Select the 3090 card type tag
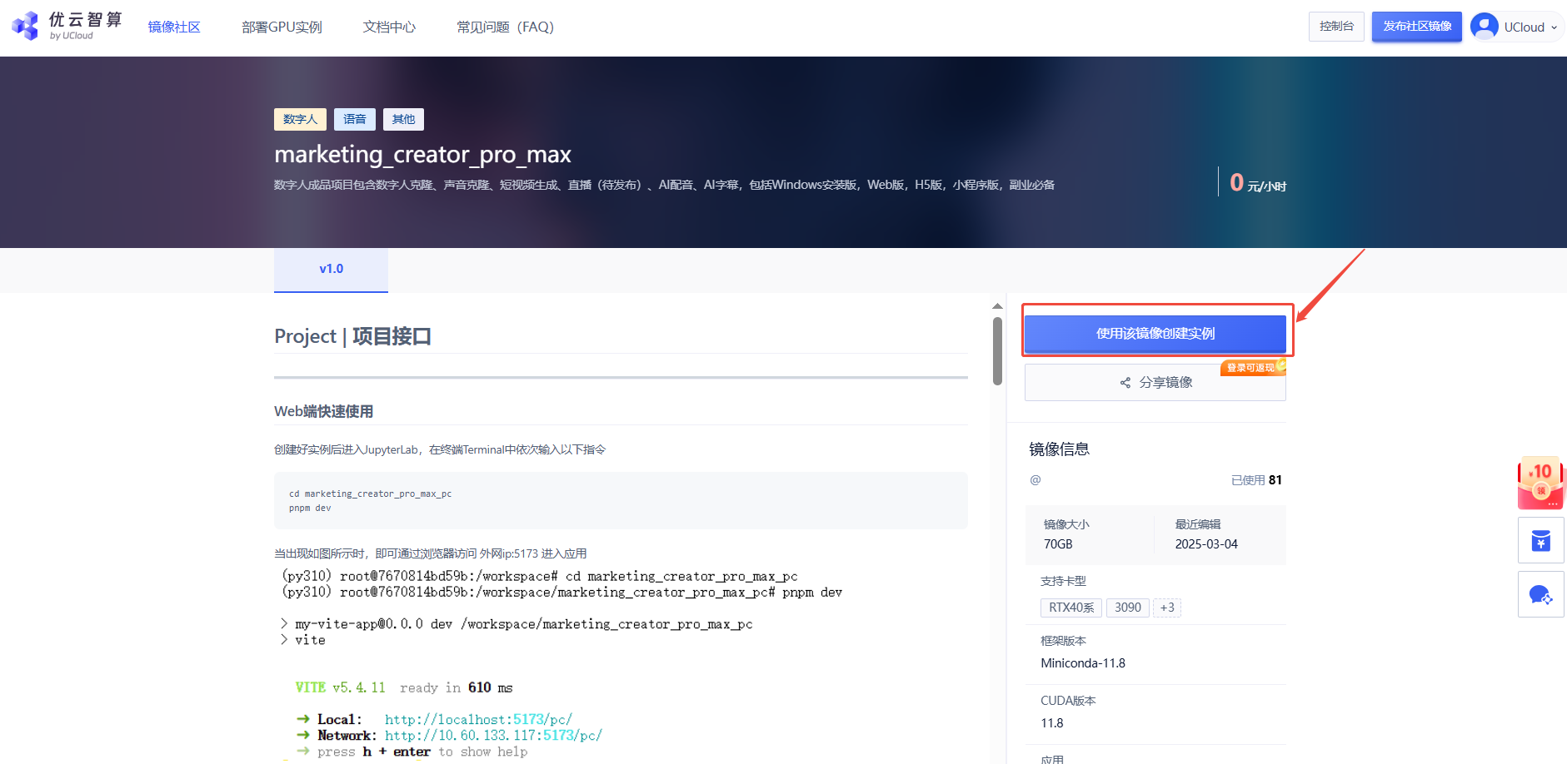The image size is (1567, 764). (1128, 608)
